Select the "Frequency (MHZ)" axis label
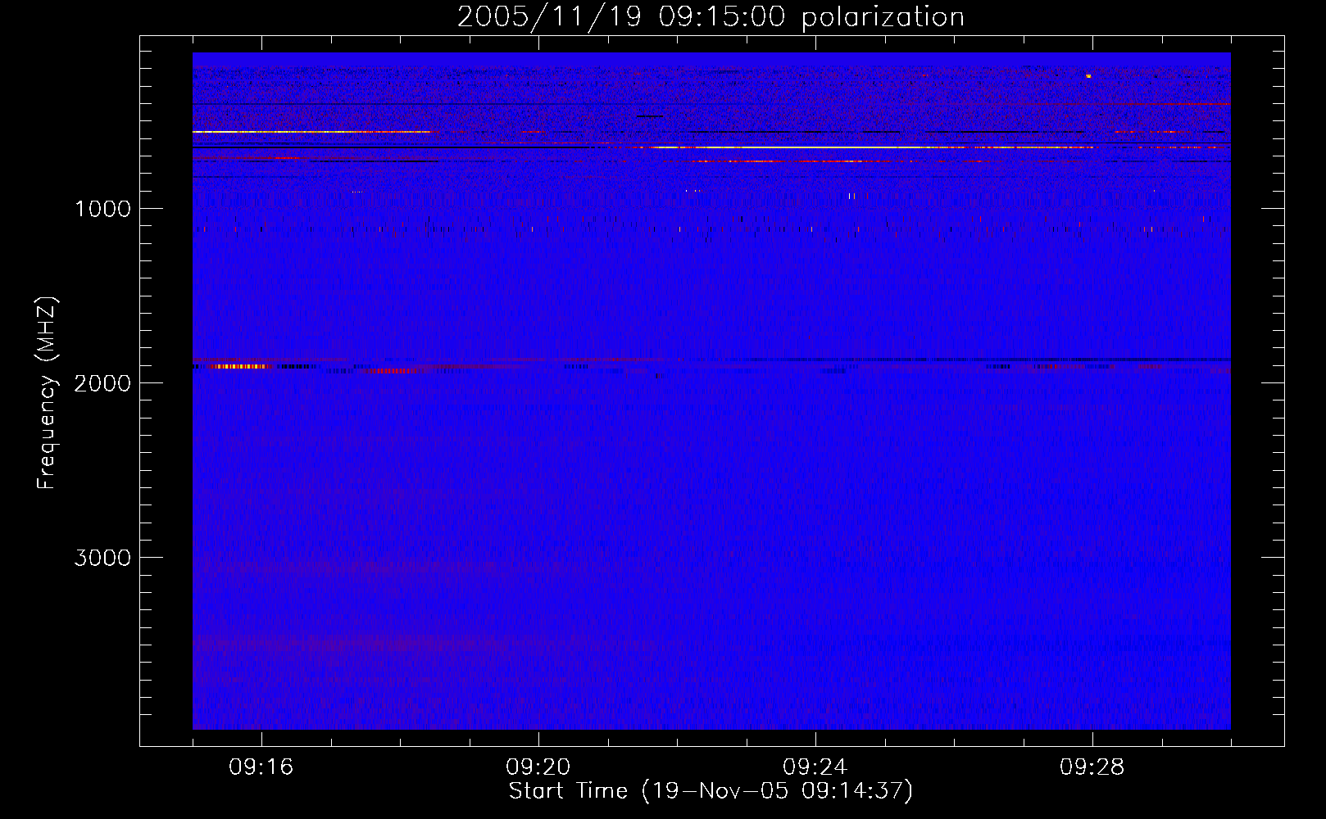 coord(47,393)
